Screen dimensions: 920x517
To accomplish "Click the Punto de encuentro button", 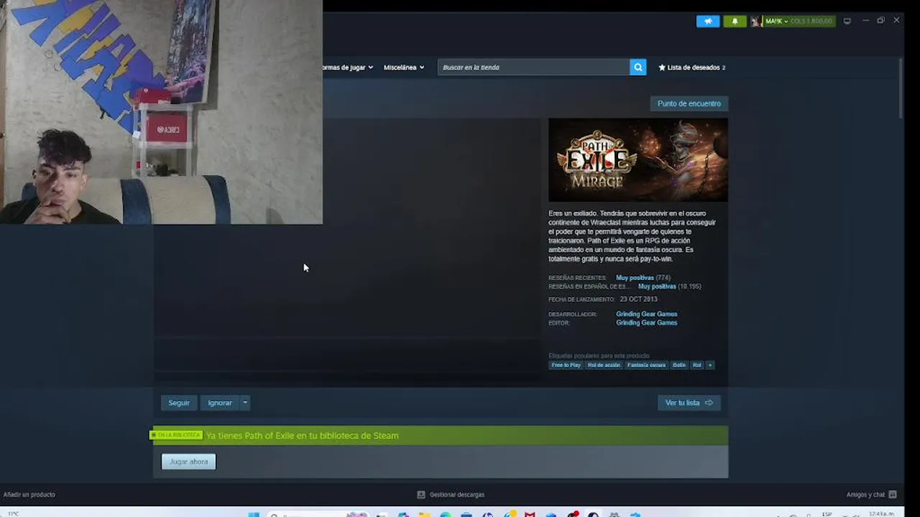I will tap(689, 103).
